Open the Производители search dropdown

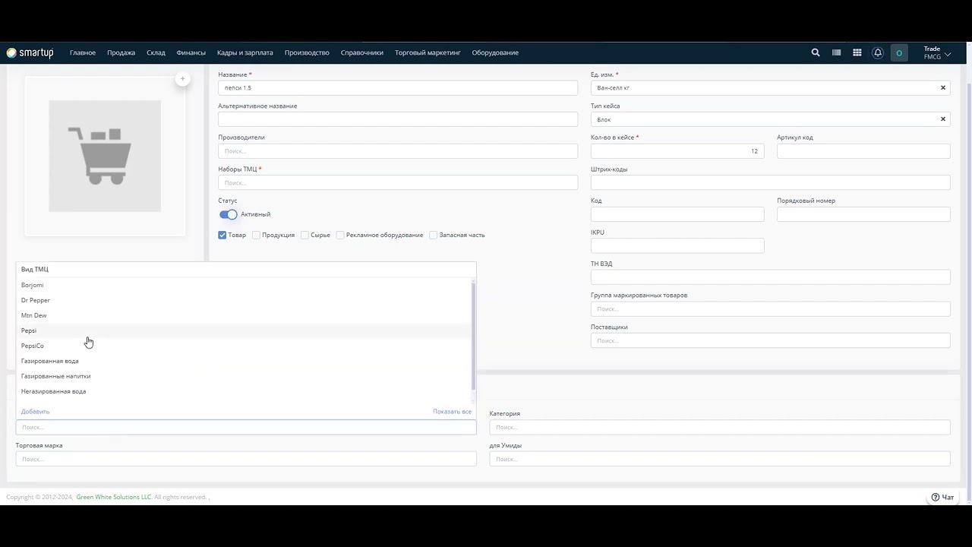[398, 151]
